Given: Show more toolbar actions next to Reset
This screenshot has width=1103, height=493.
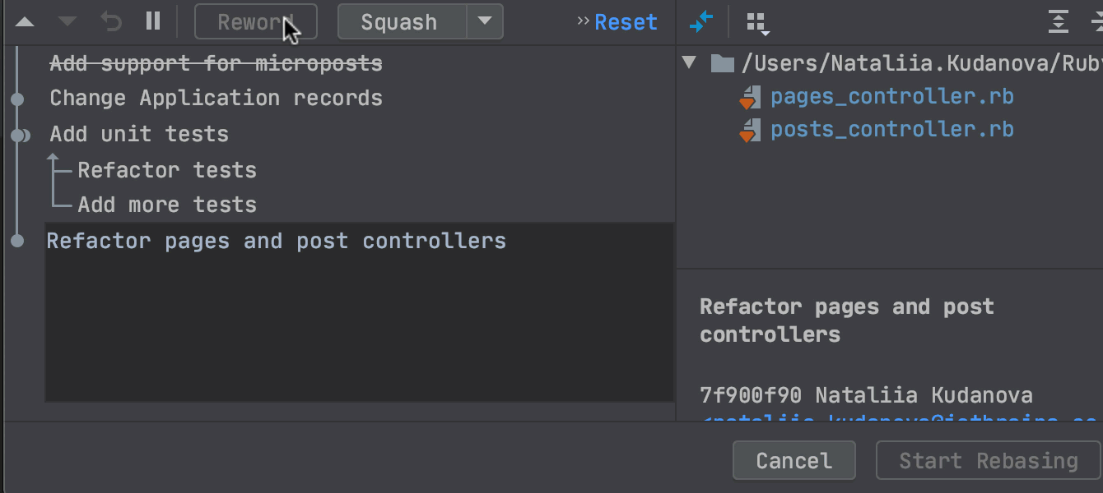Looking at the screenshot, I should pyautogui.click(x=584, y=21).
